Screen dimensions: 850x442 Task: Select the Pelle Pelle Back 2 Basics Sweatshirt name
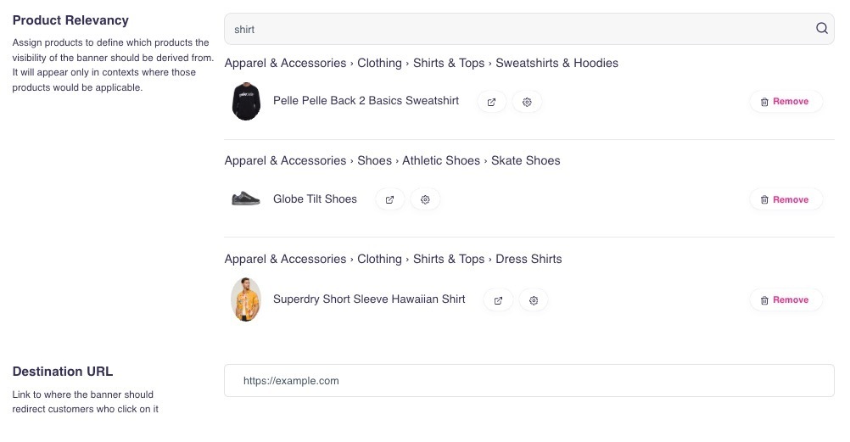point(366,101)
